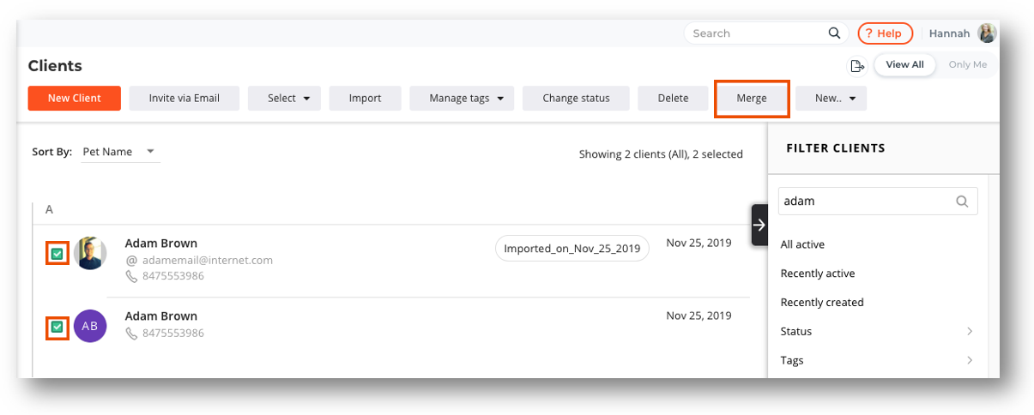Click the email icon beside adamemail@internet.com
Viewport: 1034px width, 415px height.
pos(131,260)
